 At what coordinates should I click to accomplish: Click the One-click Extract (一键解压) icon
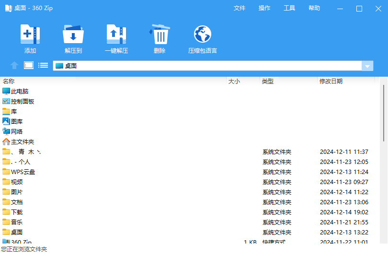click(x=116, y=35)
